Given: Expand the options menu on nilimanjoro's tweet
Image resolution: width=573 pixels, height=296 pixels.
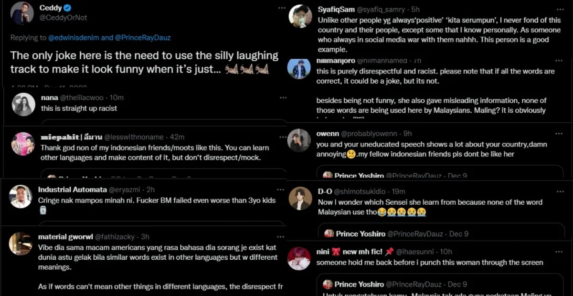Looking at the screenshot, I should (559, 61).
